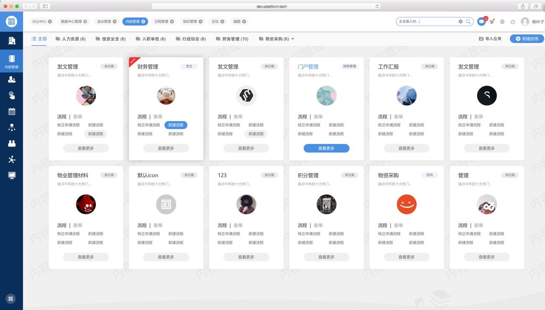Click the grid apps icon at sidebar bottom
545x310 pixels.
(x=11, y=299)
